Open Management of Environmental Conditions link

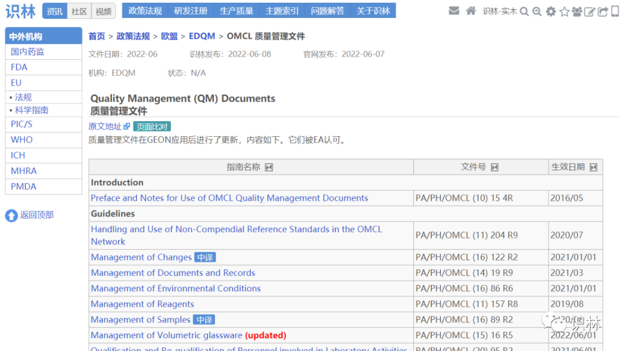(176, 288)
